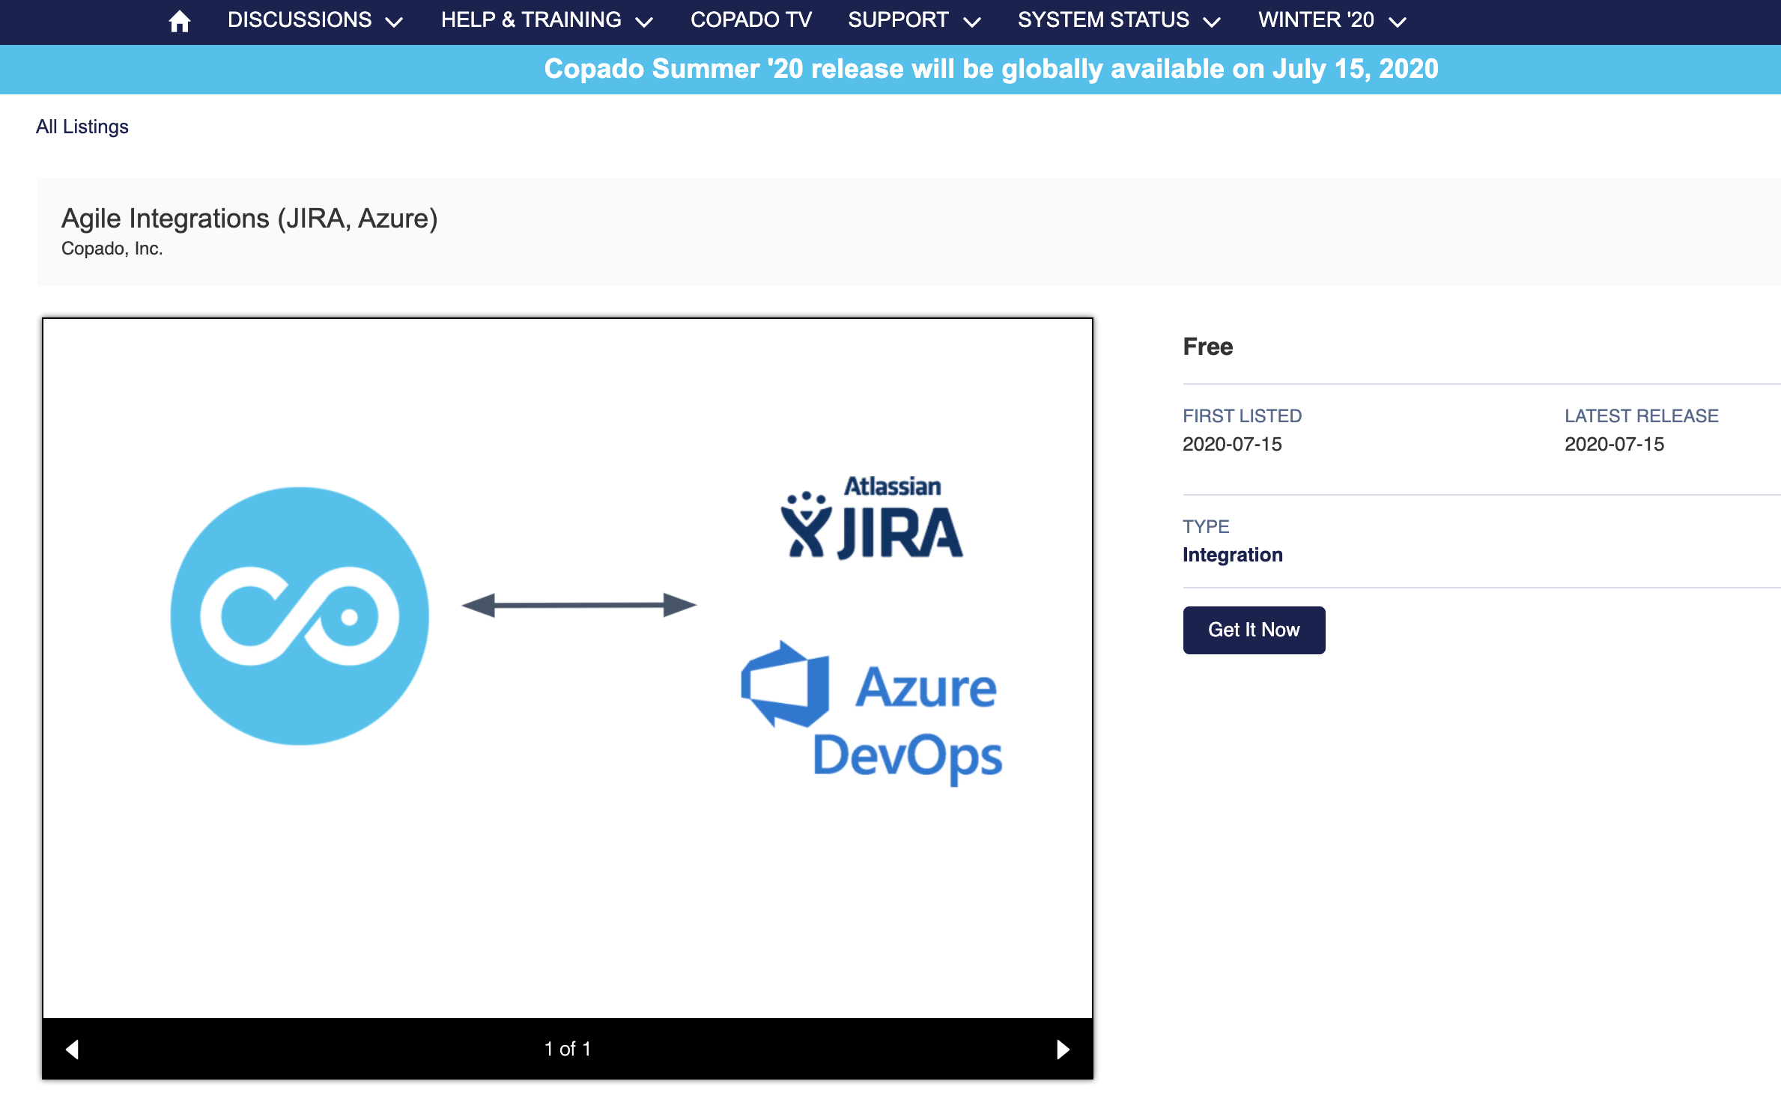Go to the home page icon
Image resolution: width=1781 pixels, height=1096 pixels.
(179, 20)
